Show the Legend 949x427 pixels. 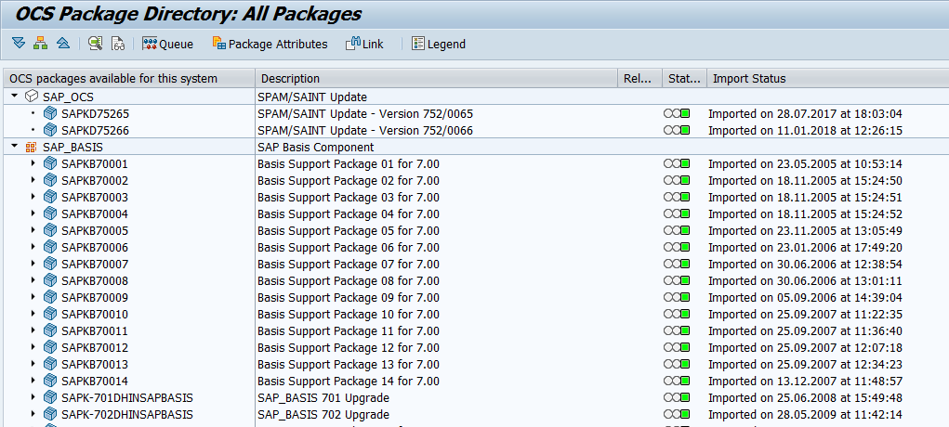(x=439, y=45)
